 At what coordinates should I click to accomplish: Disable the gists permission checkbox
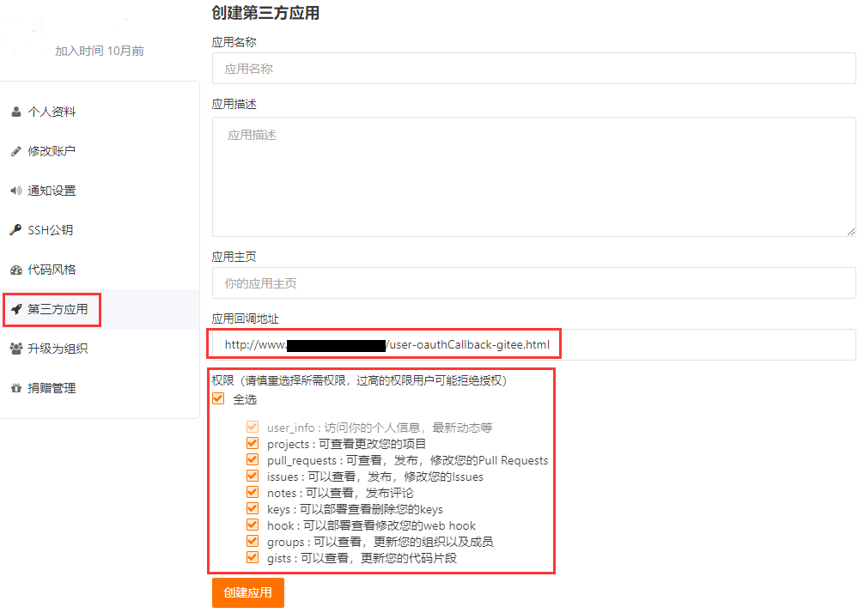coord(253,558)
